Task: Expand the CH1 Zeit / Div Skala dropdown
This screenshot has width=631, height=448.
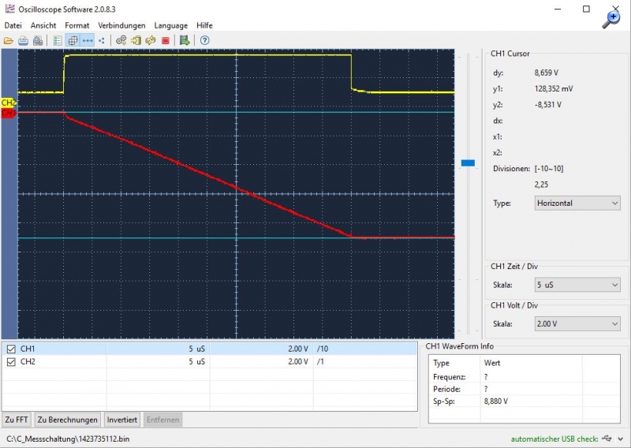Action: coord(577,285)
